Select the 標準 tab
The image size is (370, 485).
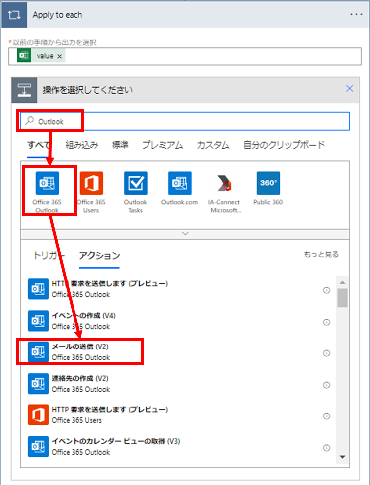point(120,145)
